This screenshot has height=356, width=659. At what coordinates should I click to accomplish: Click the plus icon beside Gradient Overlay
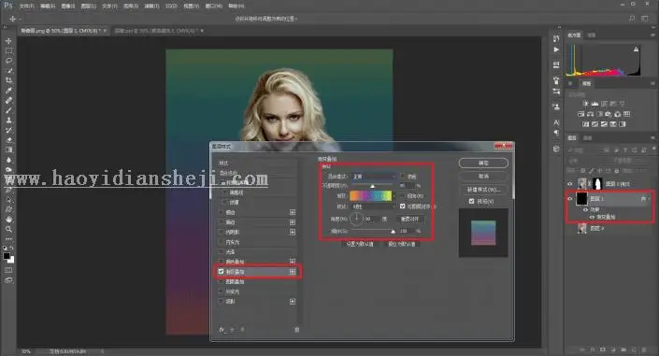tap(293, 272)
